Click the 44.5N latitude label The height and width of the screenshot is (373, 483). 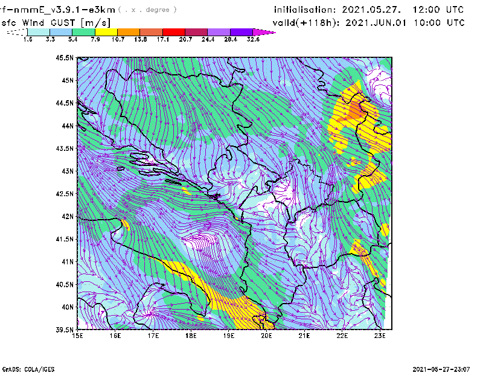tap(65, 103)
